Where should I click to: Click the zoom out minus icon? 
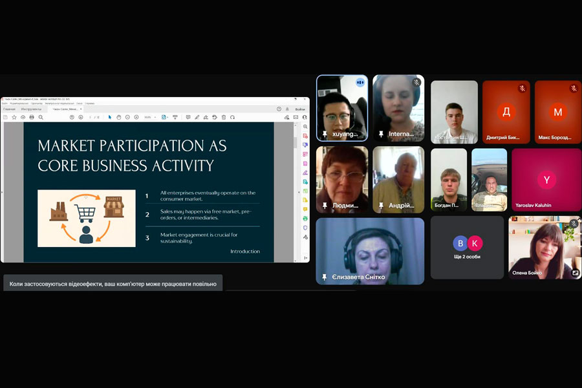coord(127,117)
